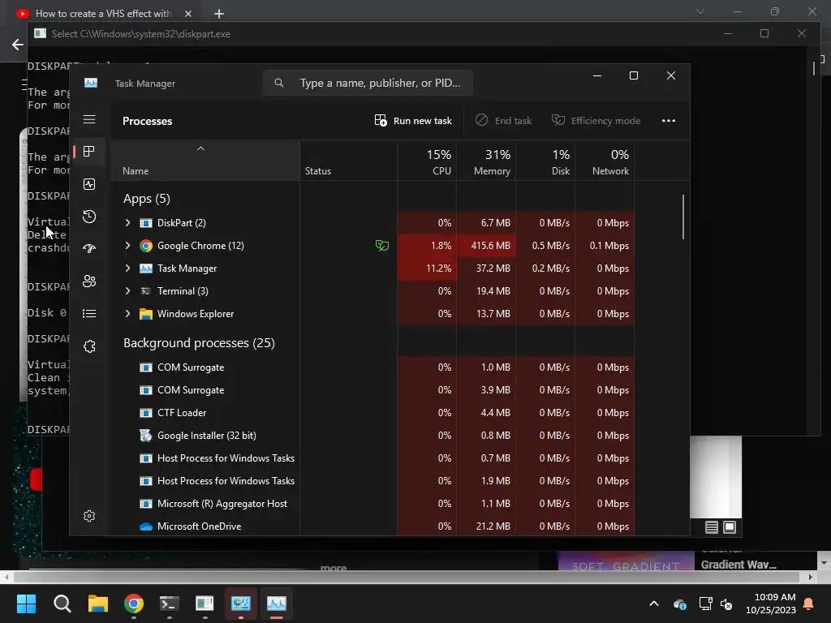This screenshot has width=831, height=623.
Task: Open File Explorer from the taskbar
Action: pyautogui.click(x=98, y=604)
